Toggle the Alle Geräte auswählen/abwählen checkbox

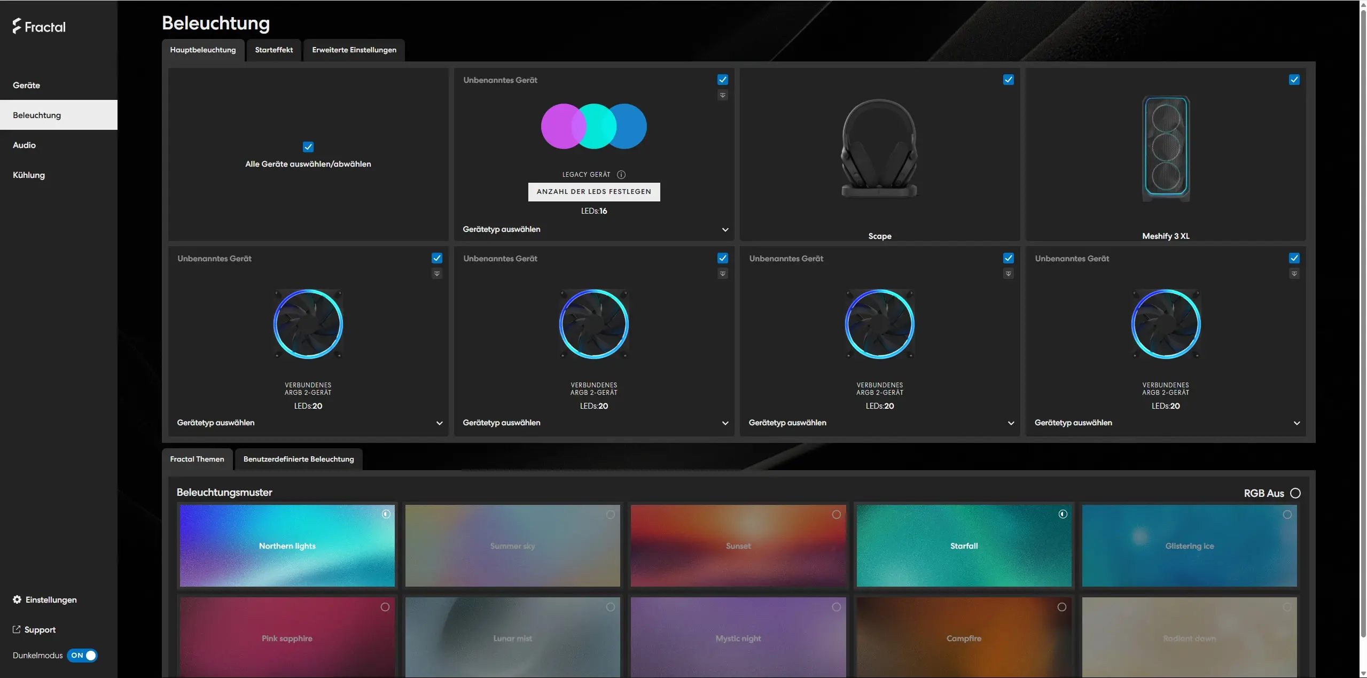coord(308,147)
